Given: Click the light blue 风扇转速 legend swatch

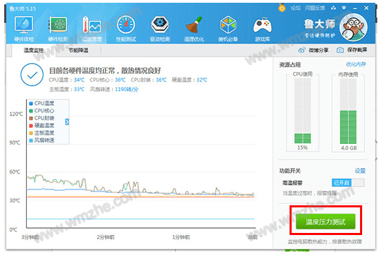Looking at the screenshot, I should tap(31, 141).
